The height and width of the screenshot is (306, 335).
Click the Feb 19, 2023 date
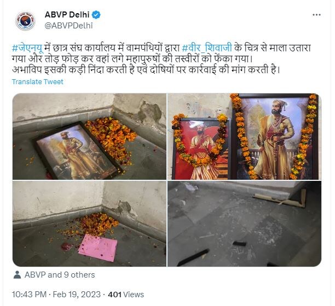click(77, 295)
